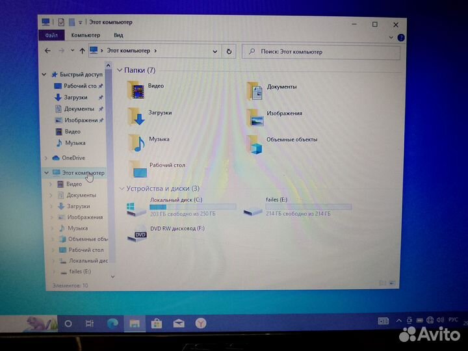The height and width of the screenshot is (351, 468).
Task: Collapse the Устройства и диски (3) group
Action: pos(122,188)
